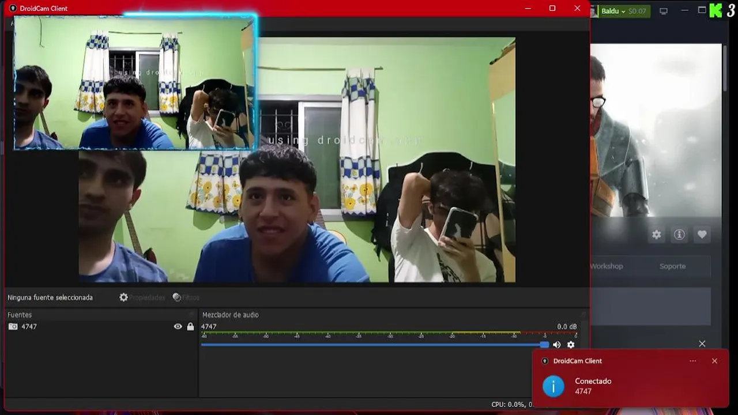Open the Soporte tab in Steam

(x=672, y=266)
